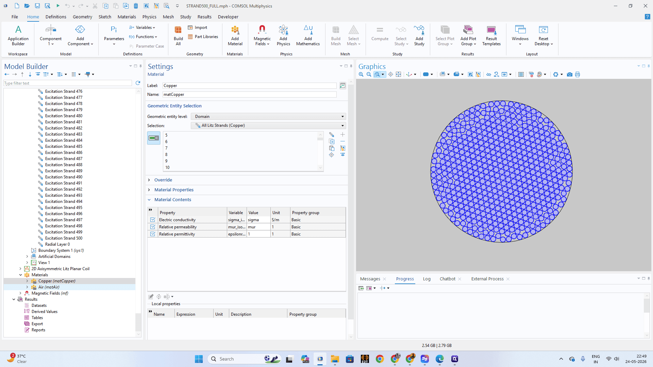653x367 pixels.
Task: Toggle Relative permittivity property checkbox
Action: pyautogui.click(x=153, y=234)
